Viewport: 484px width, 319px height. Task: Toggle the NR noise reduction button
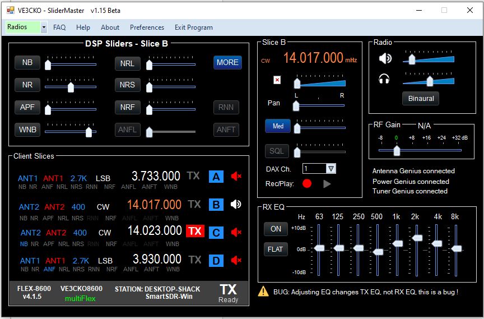point(27,85)
